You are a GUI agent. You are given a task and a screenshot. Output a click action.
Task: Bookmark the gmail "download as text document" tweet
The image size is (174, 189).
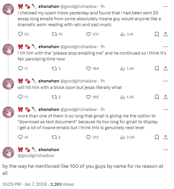tap(157, 137)
